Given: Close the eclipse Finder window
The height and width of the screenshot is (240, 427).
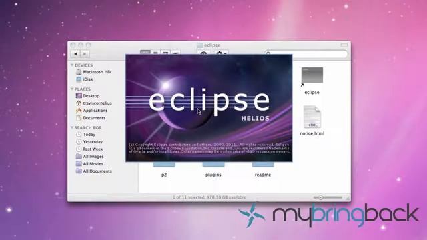Looking at the screenshot, I should (x=73, y=45).
